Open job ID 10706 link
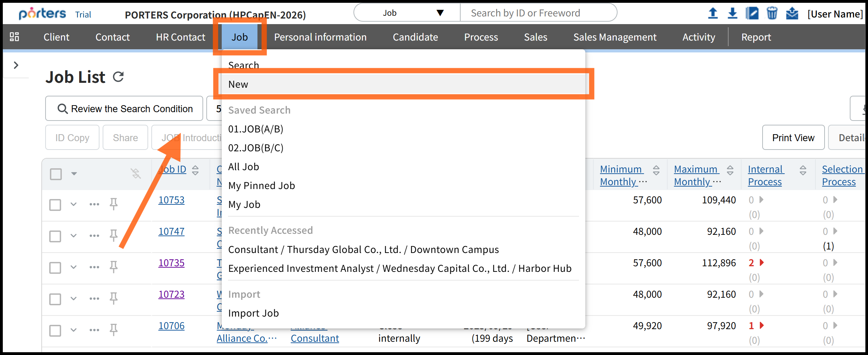 point(171,326)
